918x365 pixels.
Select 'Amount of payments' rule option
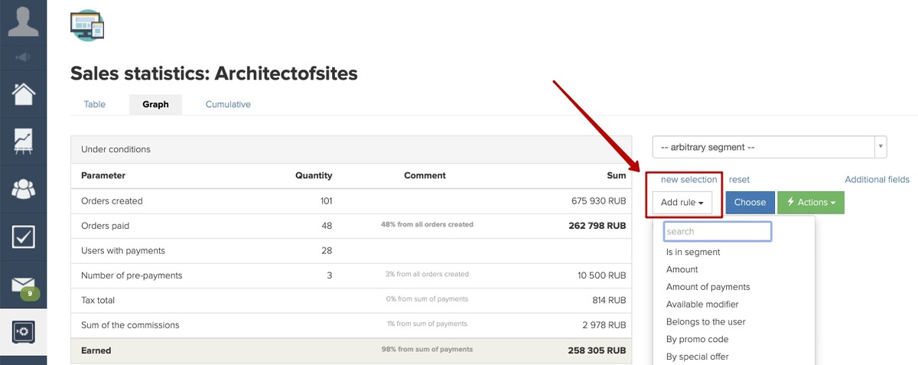(x=708, y=287)
